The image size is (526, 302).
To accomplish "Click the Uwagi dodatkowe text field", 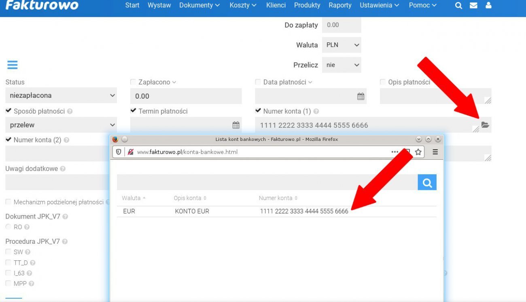I will click(x=57, y=182).
